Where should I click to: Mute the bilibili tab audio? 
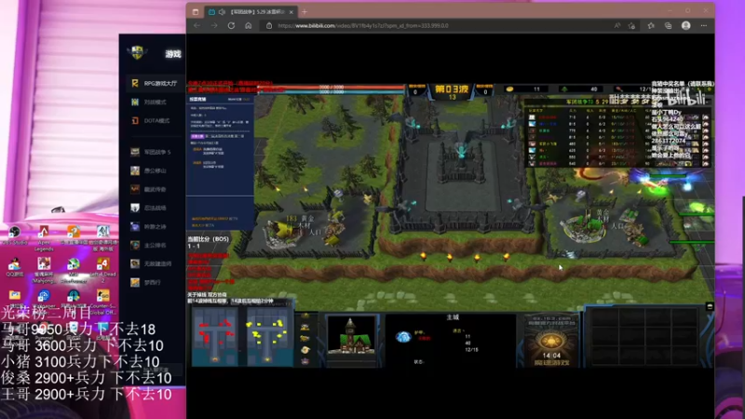click(222, 12)
